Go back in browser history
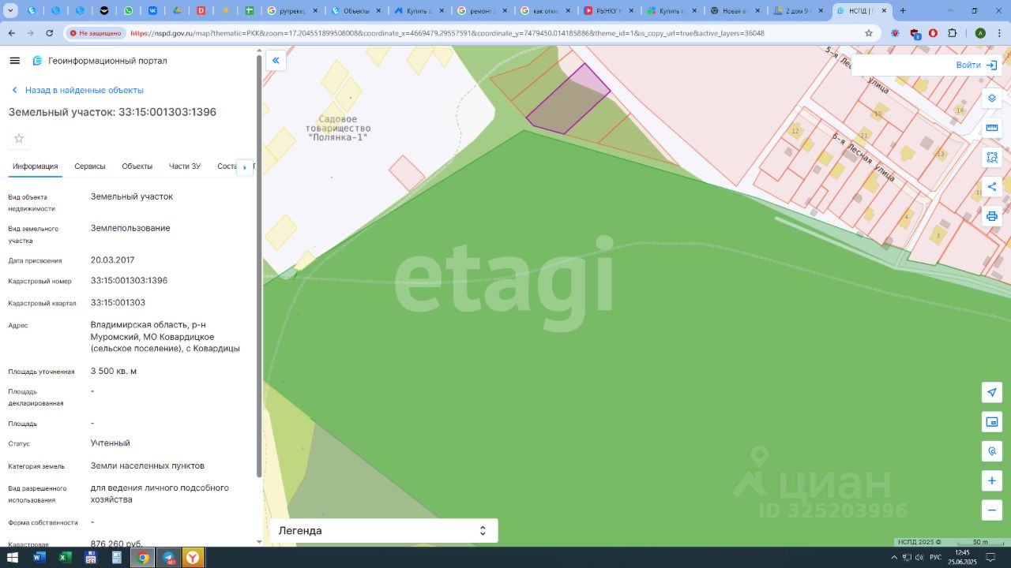This screenshot has width=1011, height=568. [x=12, y=33]
